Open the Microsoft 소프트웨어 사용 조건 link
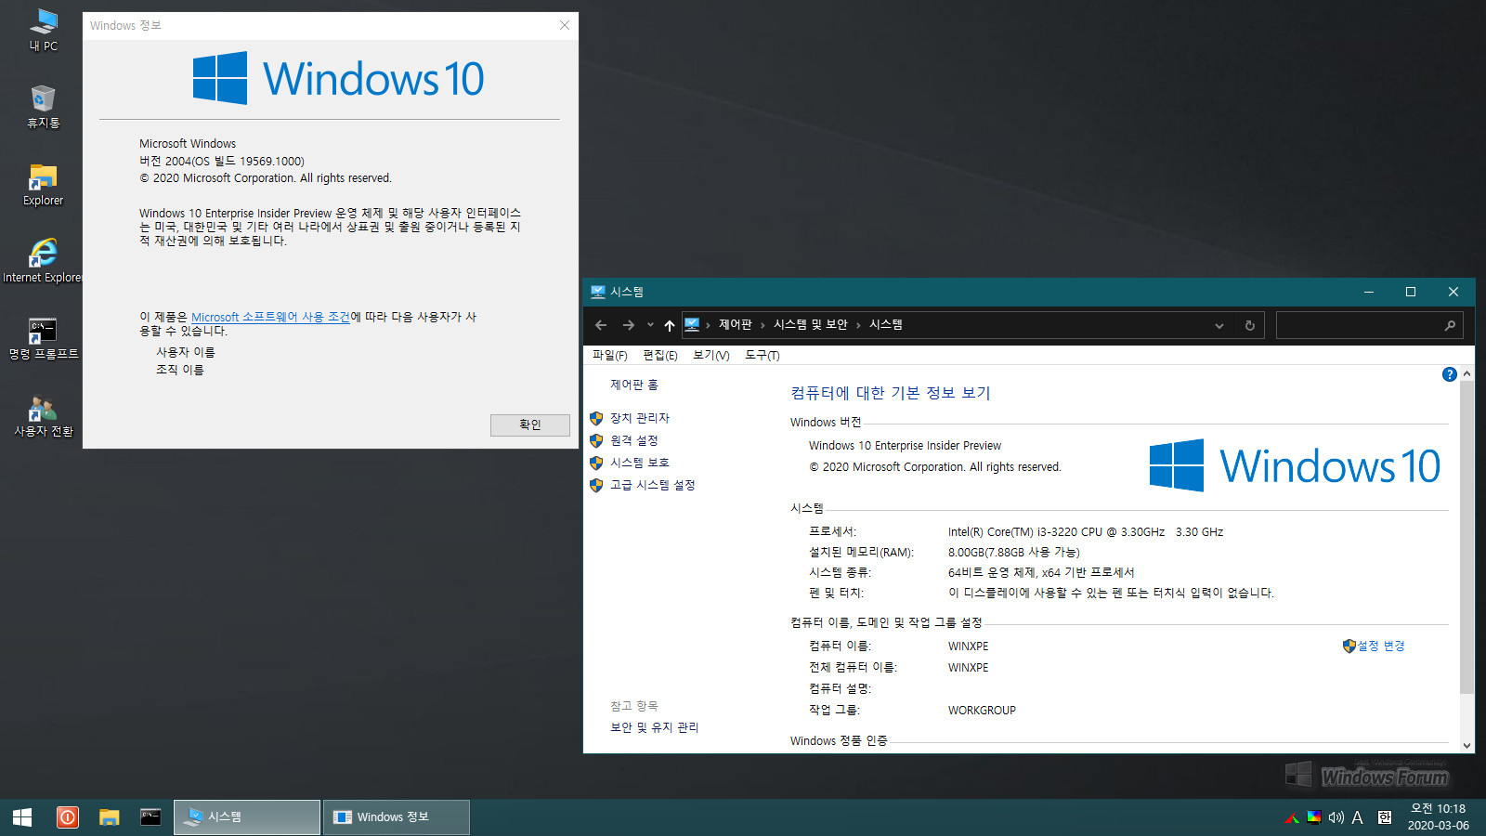 [x=270, y=317]
